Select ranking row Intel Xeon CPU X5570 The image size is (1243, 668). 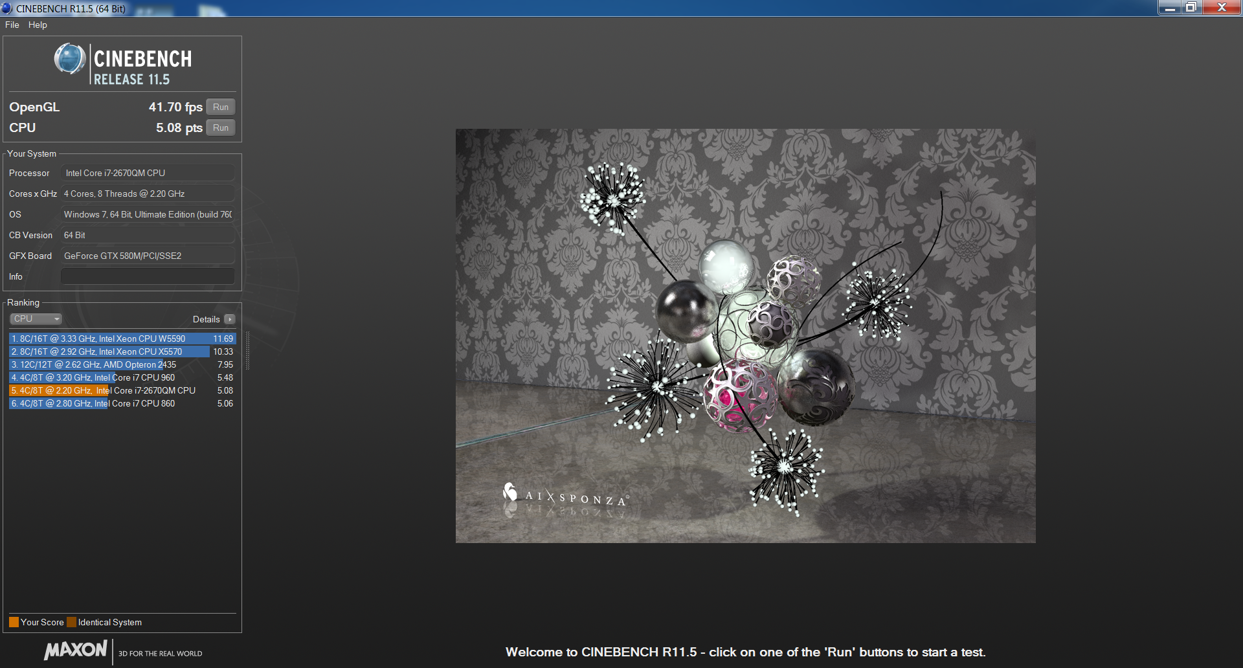click(122, 351)
